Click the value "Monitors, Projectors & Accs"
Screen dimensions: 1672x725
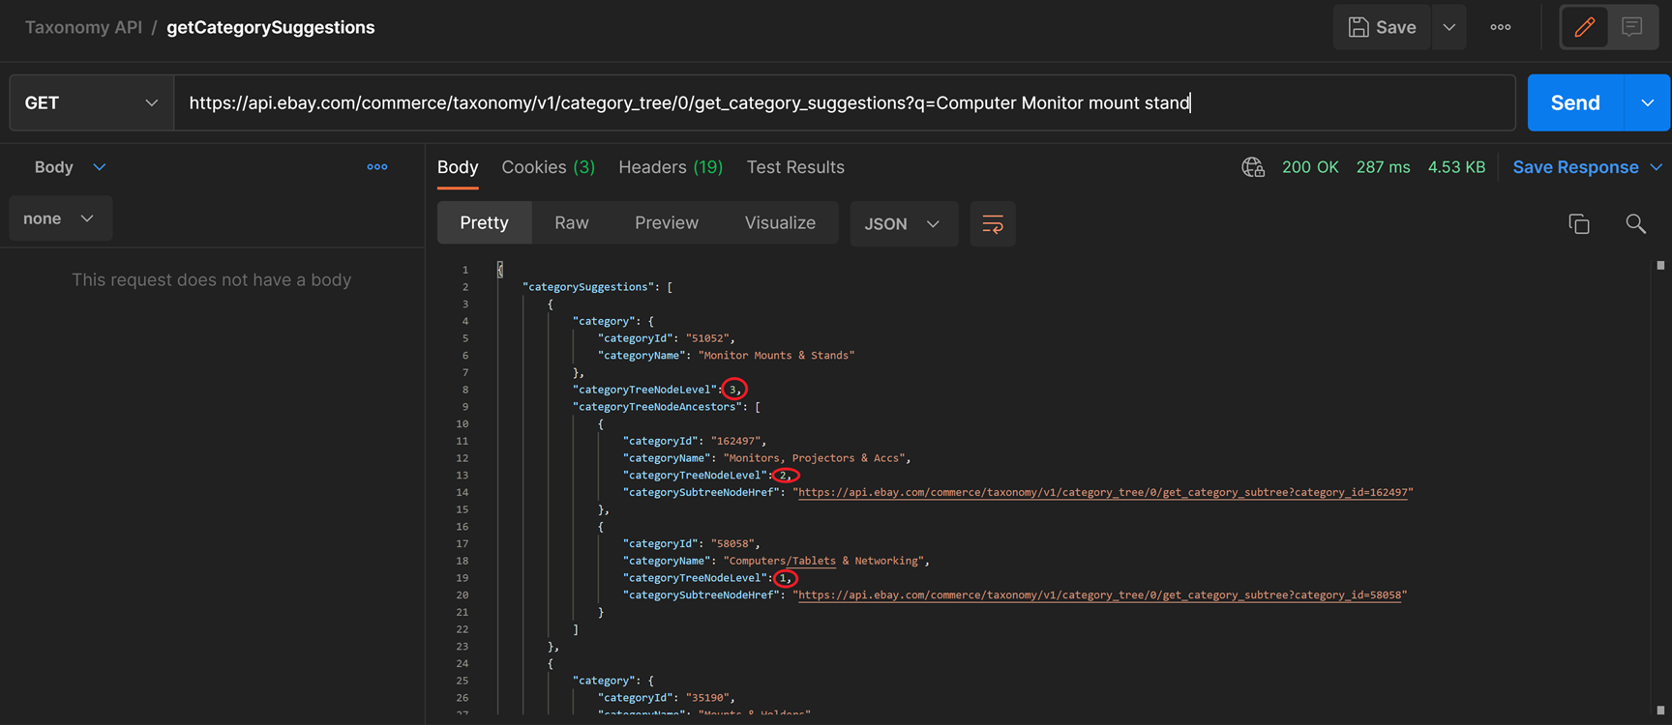click(x=814, y=457)
